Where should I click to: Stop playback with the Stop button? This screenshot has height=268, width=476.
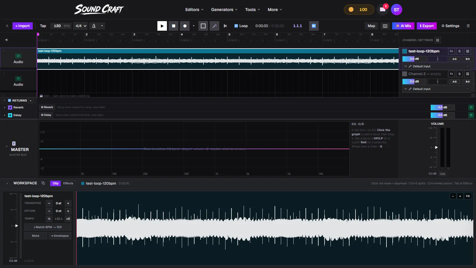pyautogui.click(x=173, y=26)
